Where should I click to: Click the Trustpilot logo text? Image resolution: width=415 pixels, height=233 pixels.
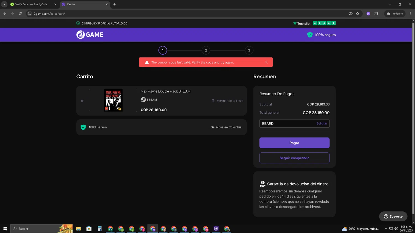coord(302,23)
